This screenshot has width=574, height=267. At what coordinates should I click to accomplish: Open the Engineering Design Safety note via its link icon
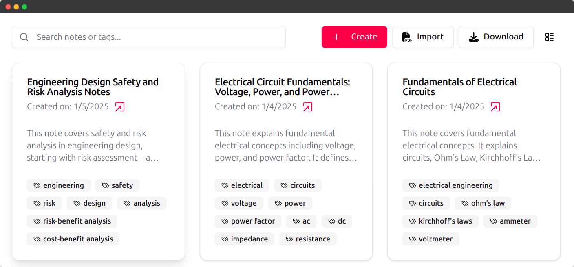119,106
